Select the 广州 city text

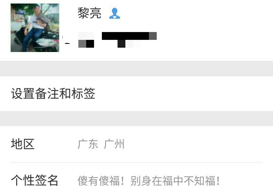(114, 144)
